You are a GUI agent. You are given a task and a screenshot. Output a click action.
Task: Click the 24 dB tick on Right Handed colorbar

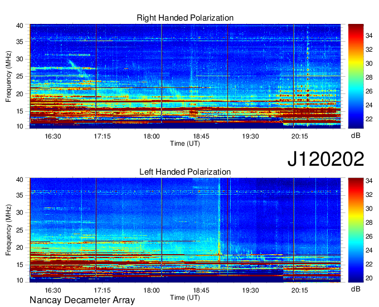tap(369, 105)
